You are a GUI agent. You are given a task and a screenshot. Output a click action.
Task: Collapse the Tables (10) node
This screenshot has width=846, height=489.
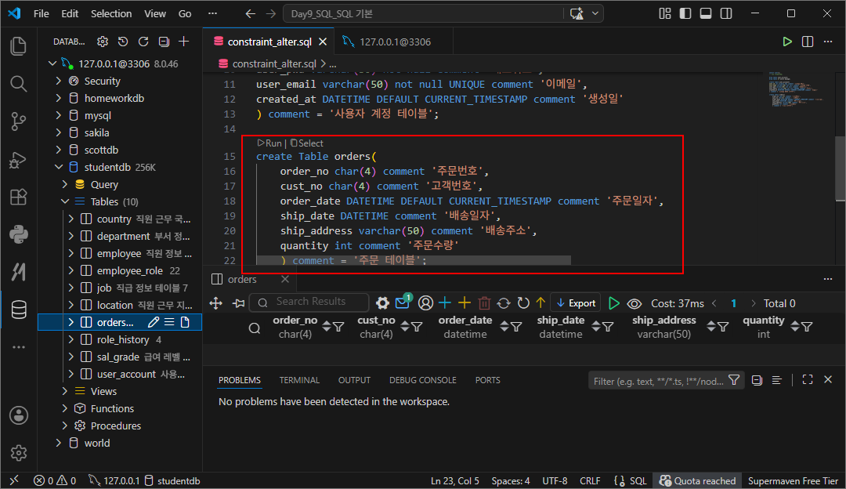click(65, 201)
